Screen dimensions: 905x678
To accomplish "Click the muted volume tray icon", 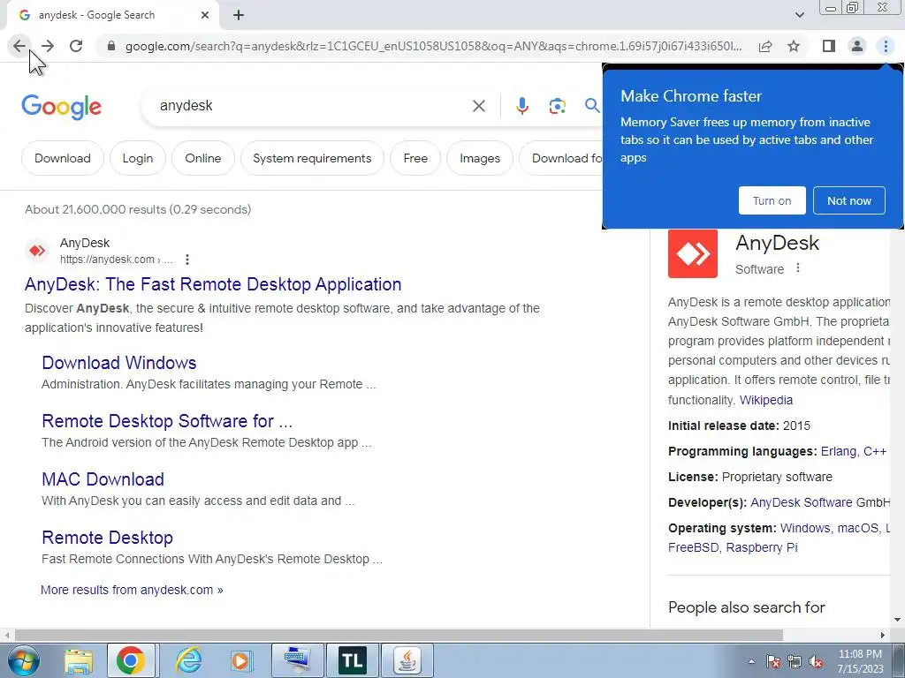I will point(816,662).
